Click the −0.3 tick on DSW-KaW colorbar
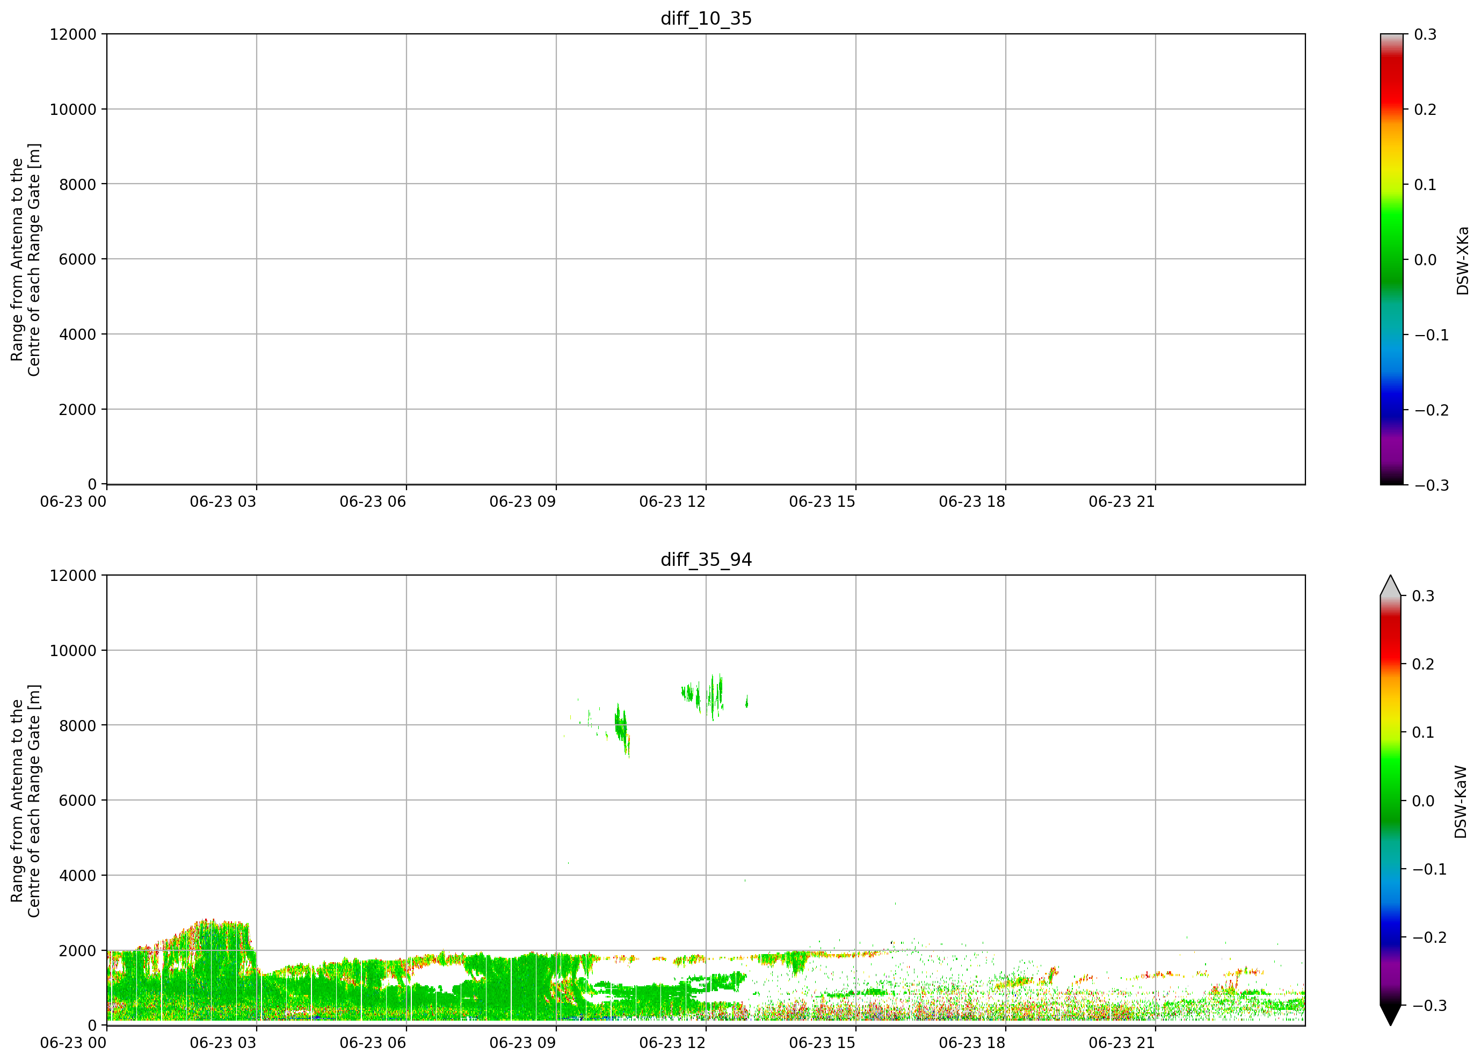This screenshot has width=1481, height=1062. click(1430, 1006)
